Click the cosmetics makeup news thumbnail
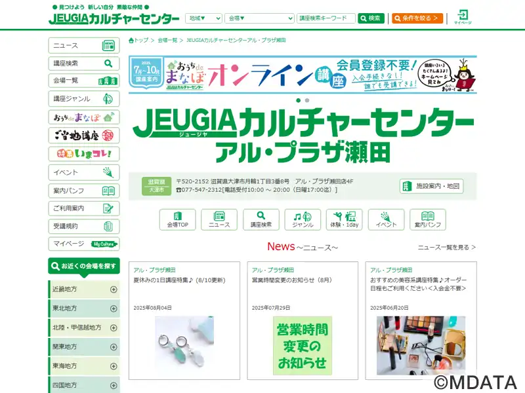This screenshot has width=525, height=393. point(421,346)
